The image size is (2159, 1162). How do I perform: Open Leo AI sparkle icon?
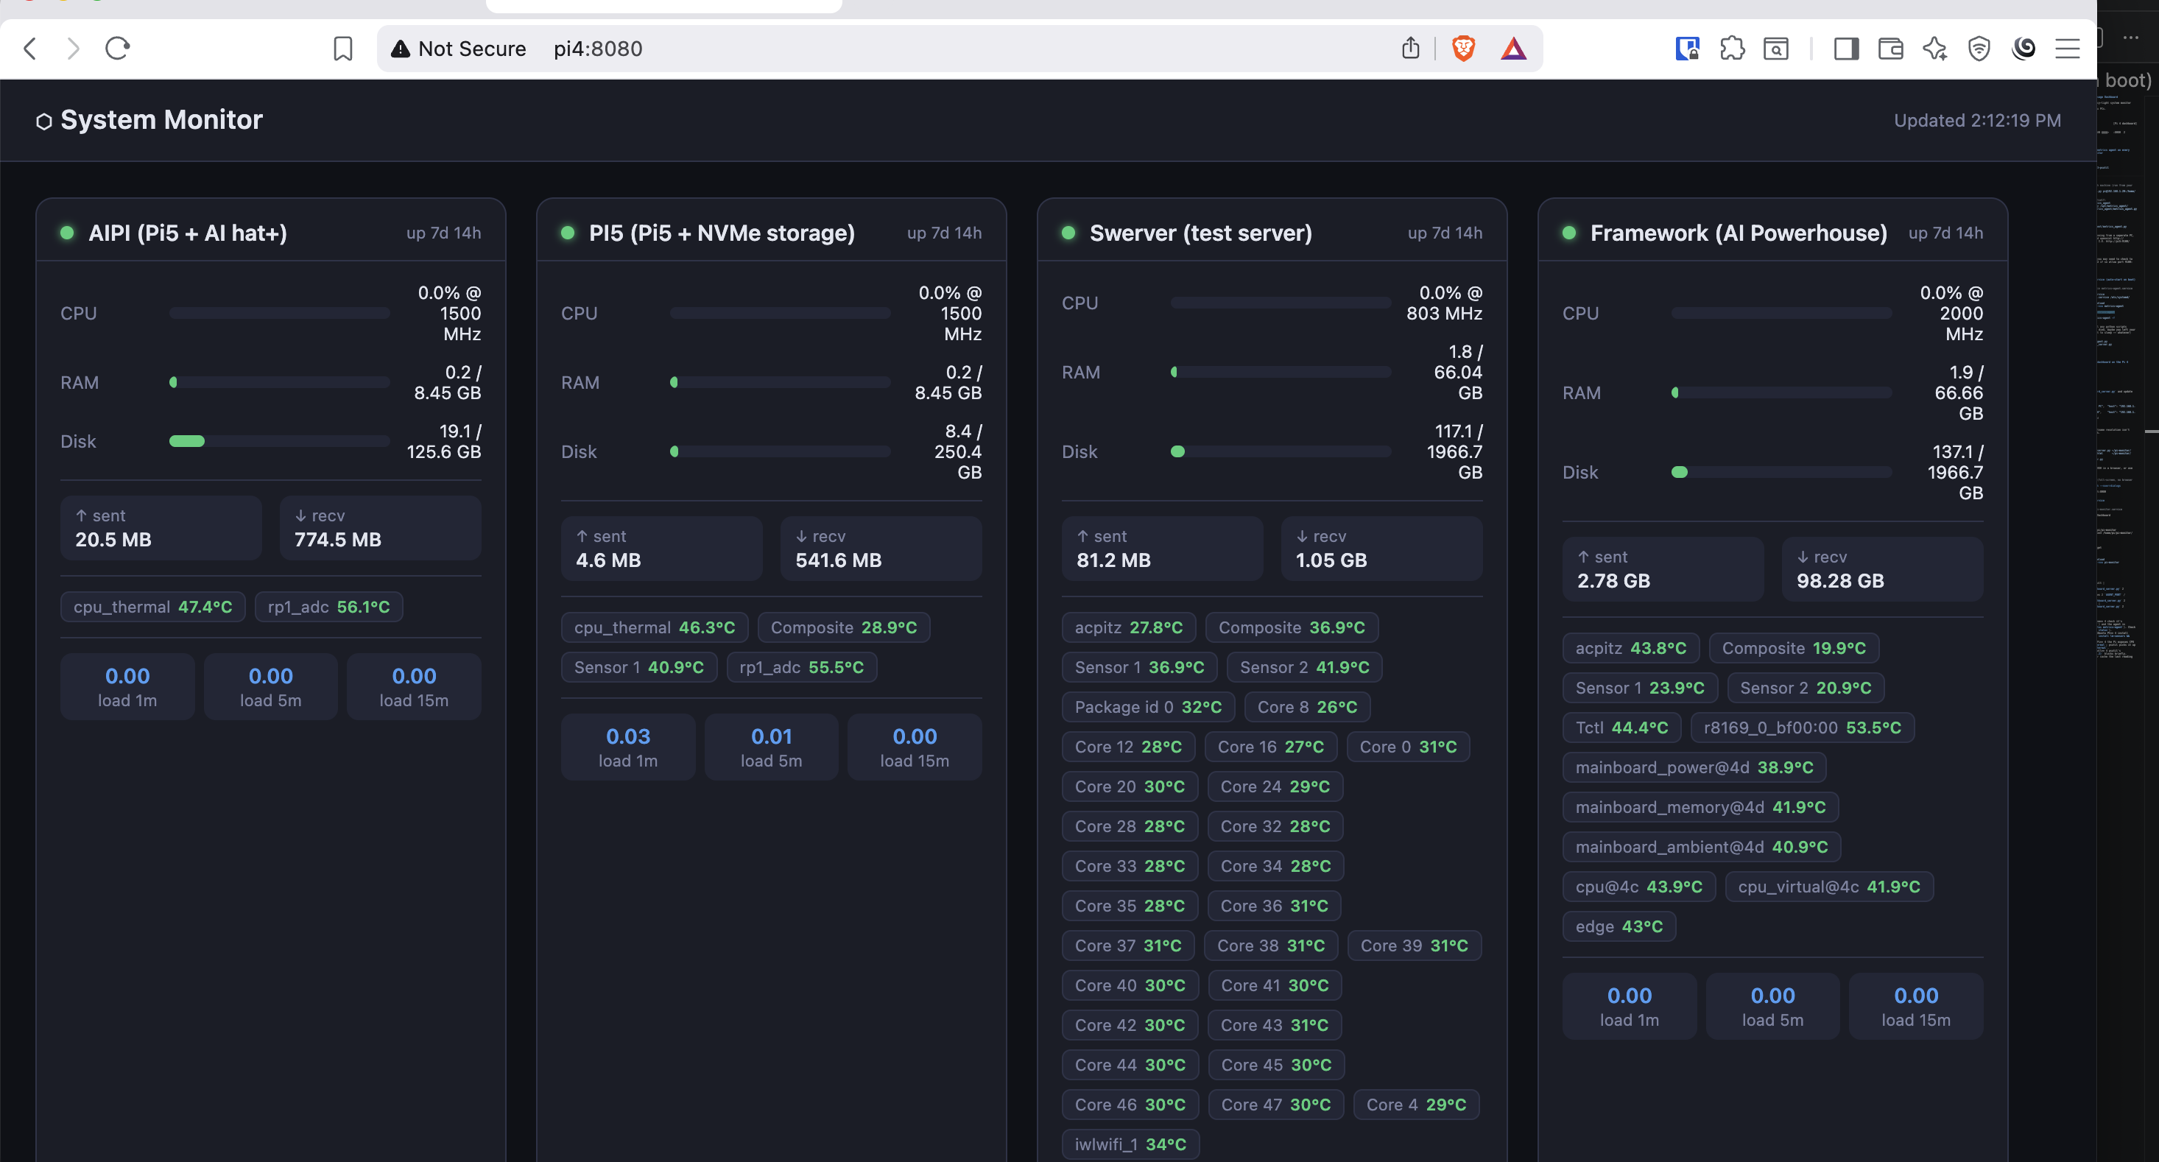1935,49
